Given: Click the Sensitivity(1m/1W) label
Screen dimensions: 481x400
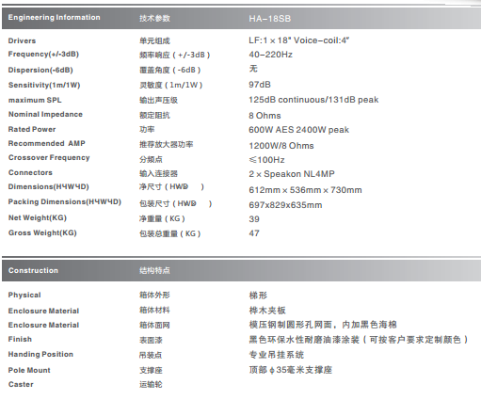Looking at the screenshot, I should point(44,85).
